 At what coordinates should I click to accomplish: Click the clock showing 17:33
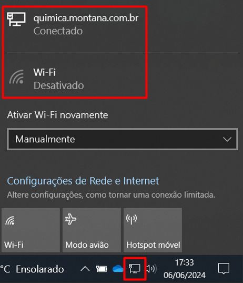[x=185, y=262]
